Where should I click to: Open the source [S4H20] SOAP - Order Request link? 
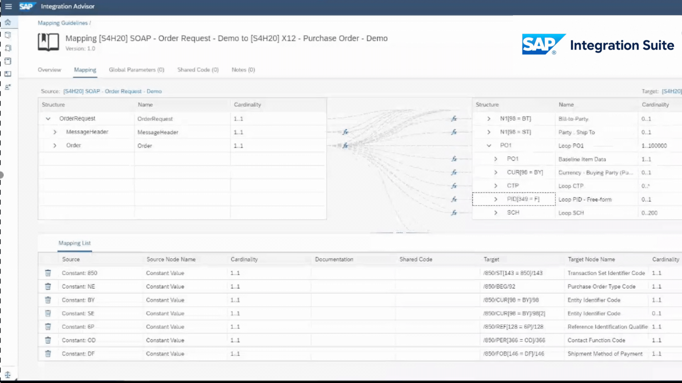(112, 91)
